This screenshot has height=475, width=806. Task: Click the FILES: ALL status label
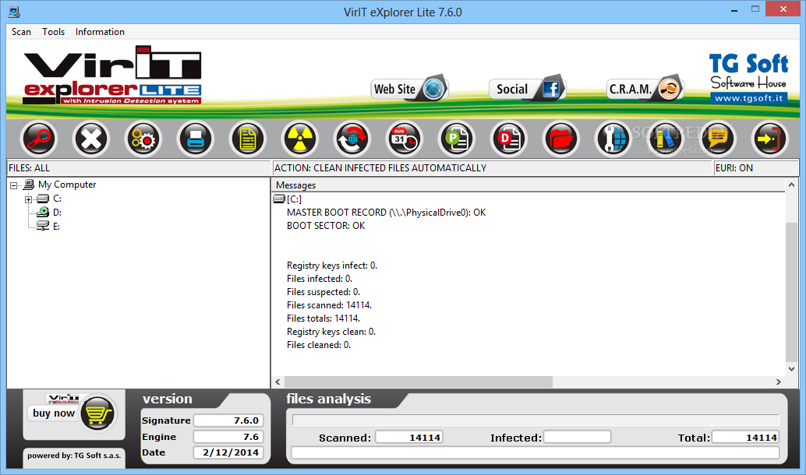(30, 168)
